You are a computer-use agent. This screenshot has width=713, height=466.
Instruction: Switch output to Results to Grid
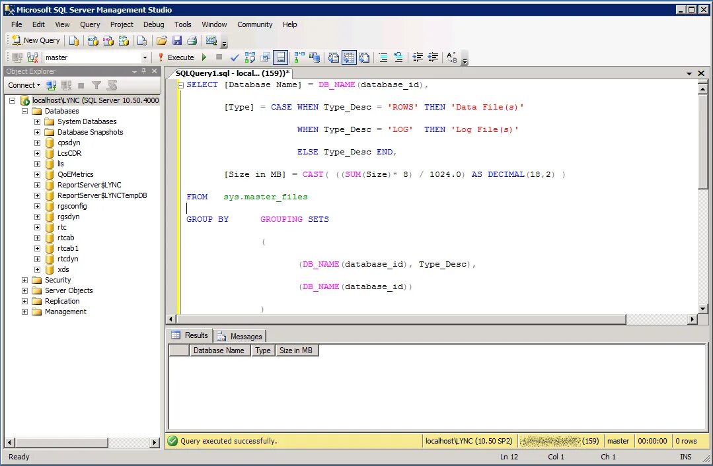[349, 57]
